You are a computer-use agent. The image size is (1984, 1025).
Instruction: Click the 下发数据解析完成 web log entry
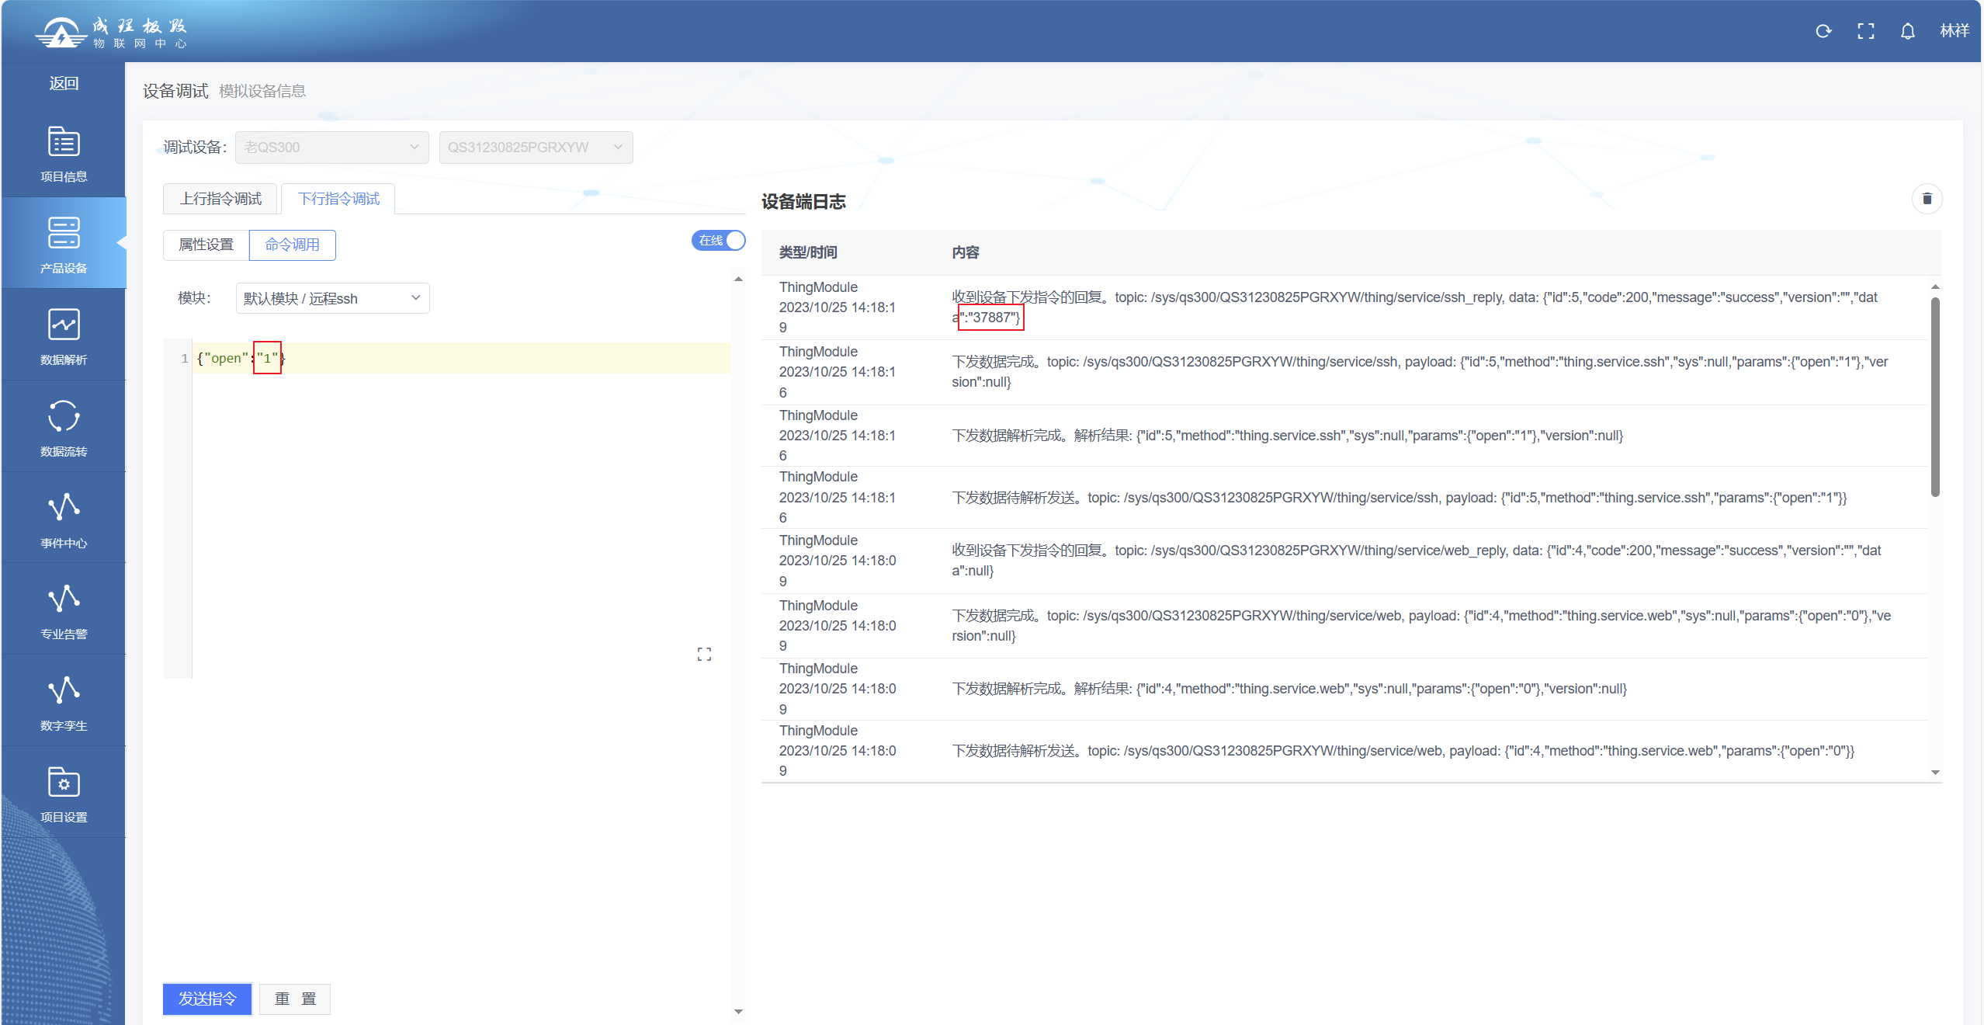coord(1344,689)
